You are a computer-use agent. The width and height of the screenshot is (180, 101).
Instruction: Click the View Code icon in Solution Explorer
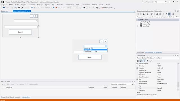pyautogui.click(x=164, y=14)
